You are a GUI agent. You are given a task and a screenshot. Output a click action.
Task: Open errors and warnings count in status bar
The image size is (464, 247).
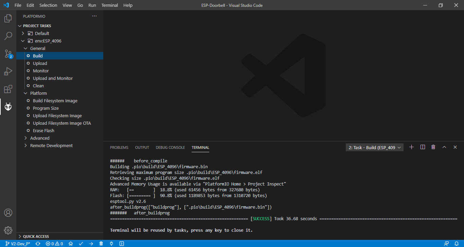point(54,244)
